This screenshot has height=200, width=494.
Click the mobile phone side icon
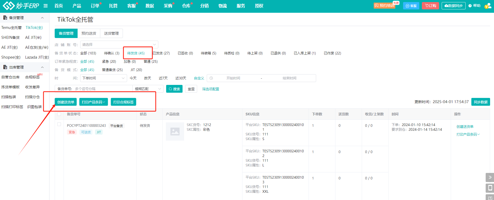490,188
